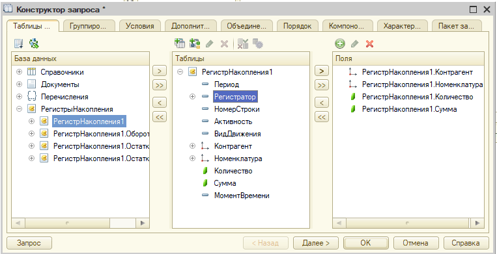Select the ВидДвижения field
The height and width of the screenshot is (254, 497).
237,134
